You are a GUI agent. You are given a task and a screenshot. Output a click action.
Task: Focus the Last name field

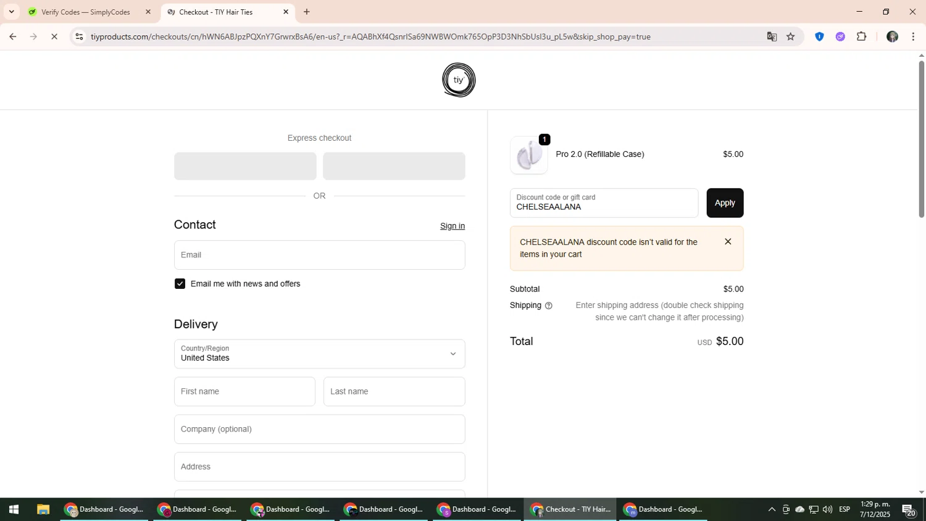[x=394, y=391]
